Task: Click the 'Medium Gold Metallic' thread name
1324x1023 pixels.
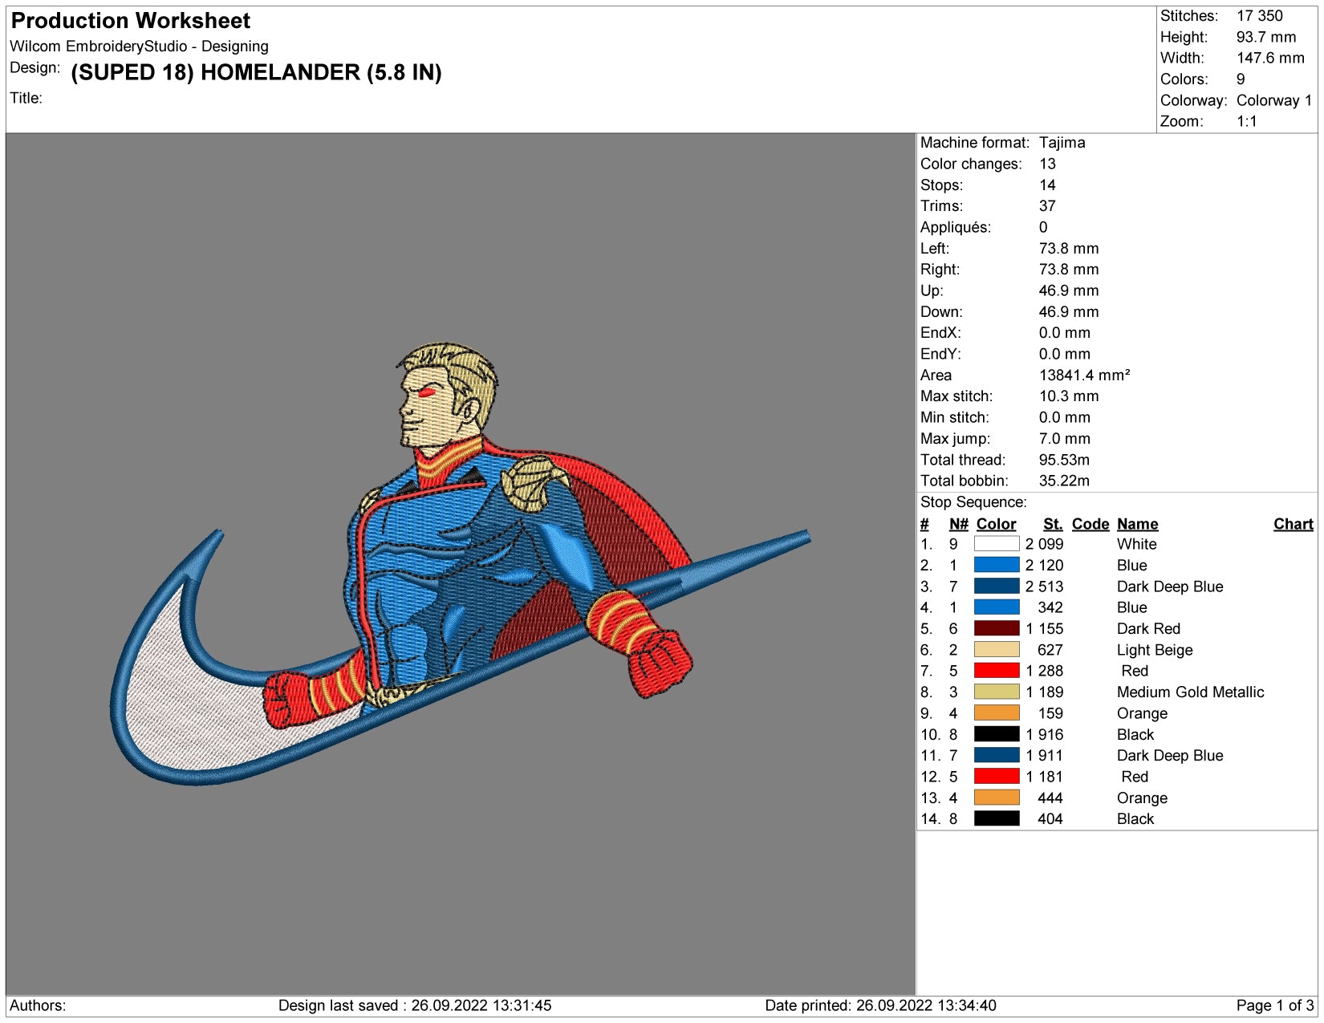Action: pyautogui.click(x=1190, y=692)
